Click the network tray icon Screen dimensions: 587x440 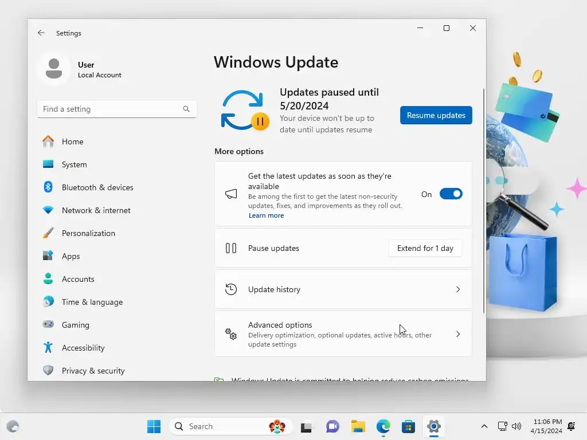tap(502, 426)
